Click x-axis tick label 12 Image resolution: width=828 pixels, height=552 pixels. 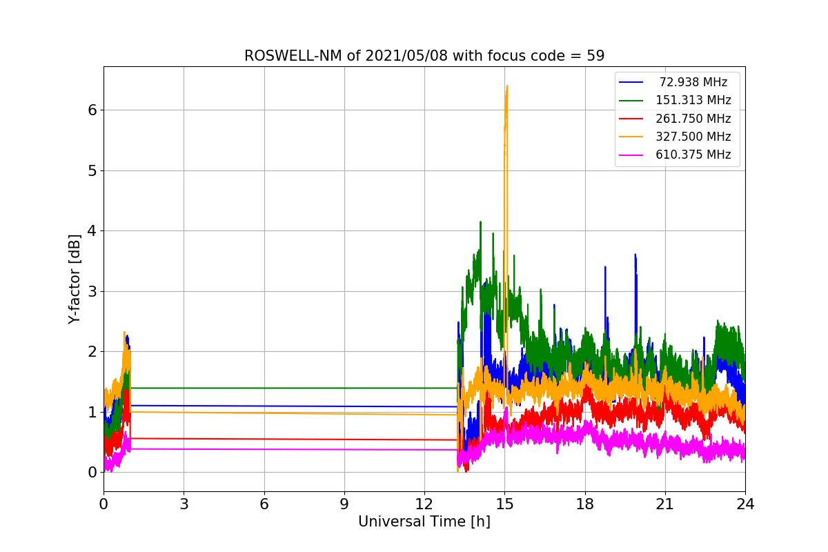pyautogui.click(x=424, y=504)
